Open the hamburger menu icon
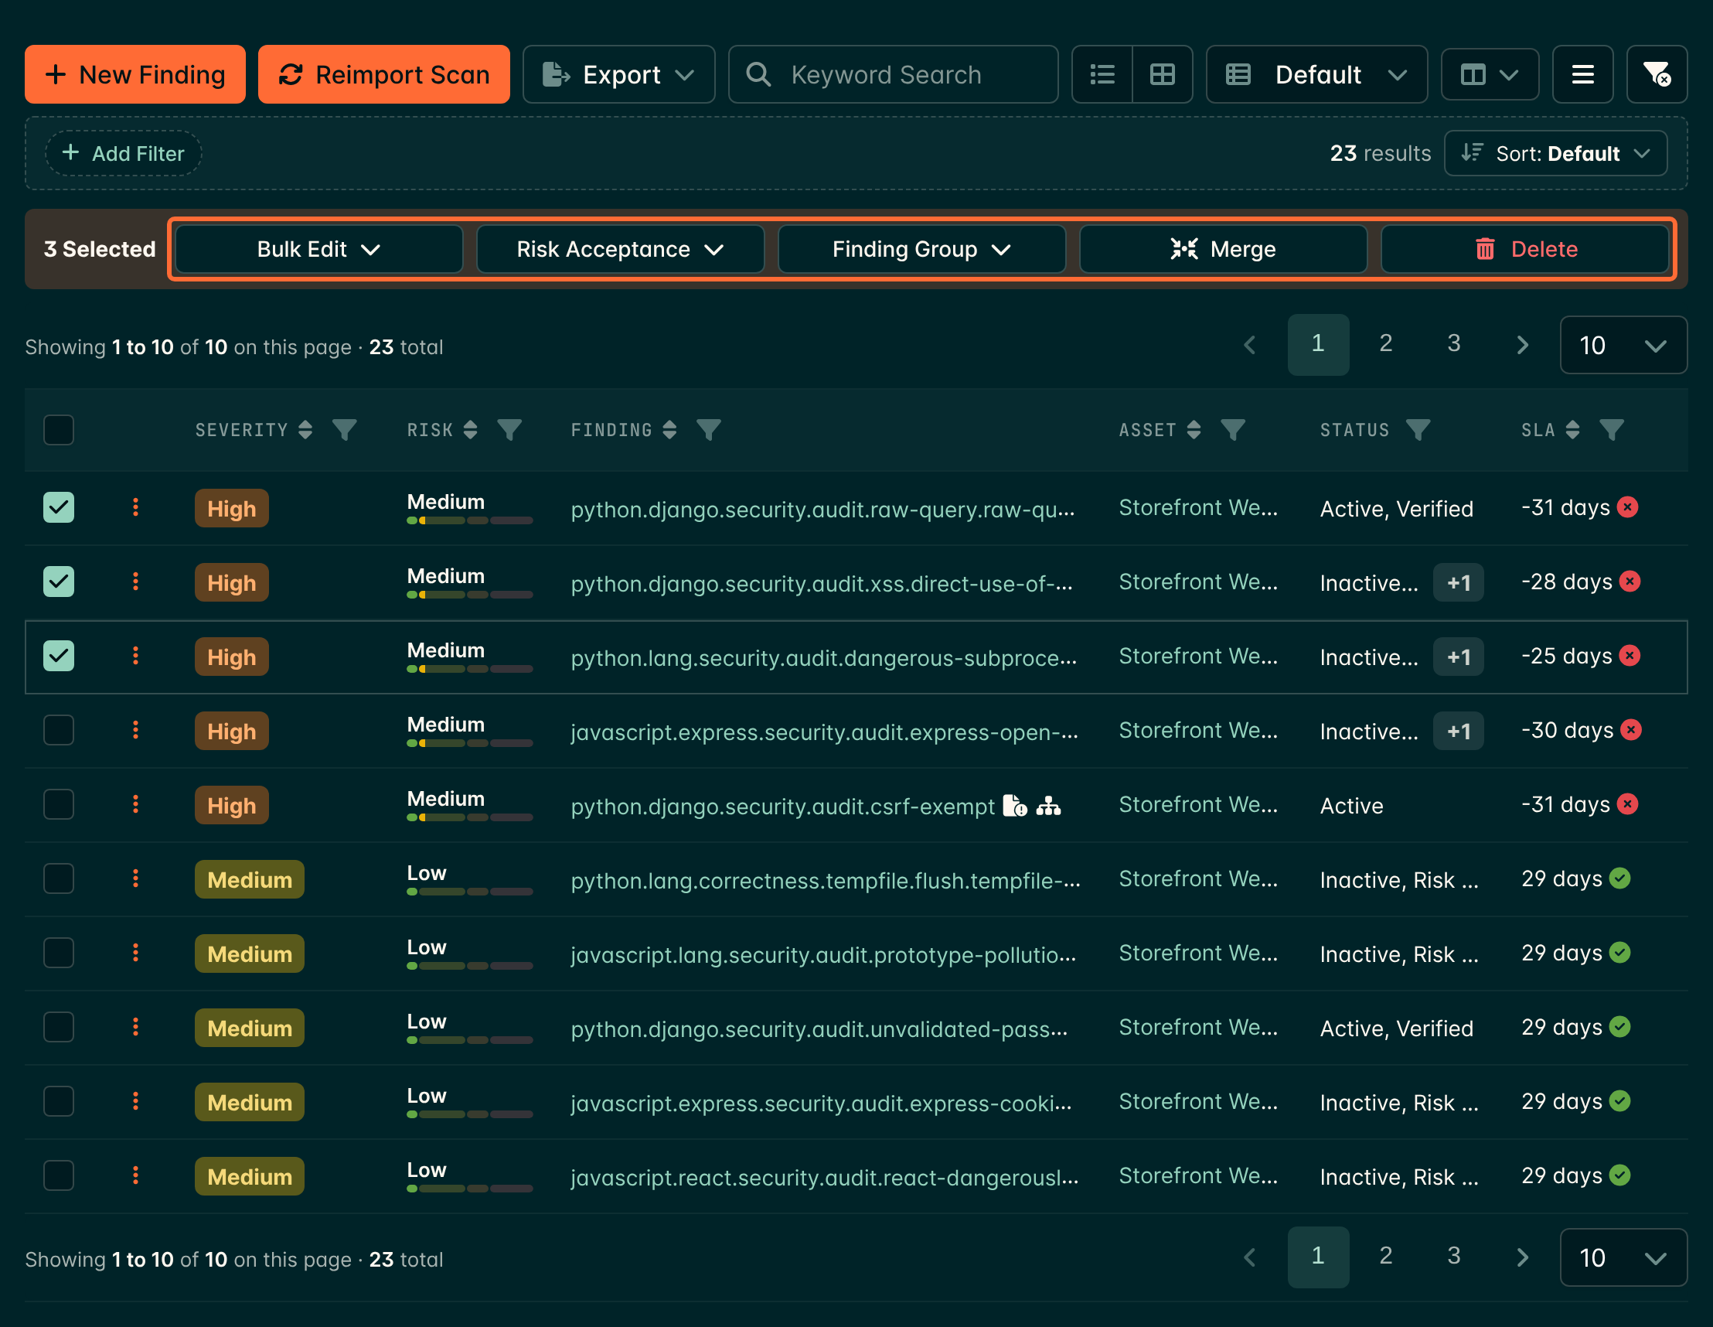The height and width of the screenshot is (1327, 1713). tap(1582, 74)
